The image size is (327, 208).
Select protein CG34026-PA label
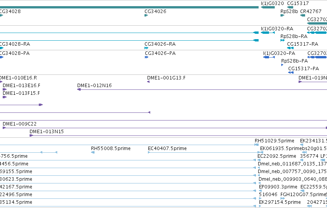point(160,53)
